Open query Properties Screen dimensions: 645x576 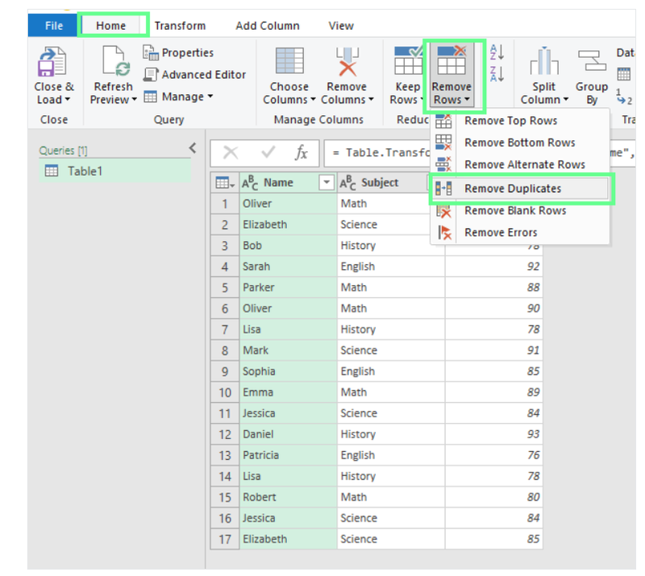178,52
